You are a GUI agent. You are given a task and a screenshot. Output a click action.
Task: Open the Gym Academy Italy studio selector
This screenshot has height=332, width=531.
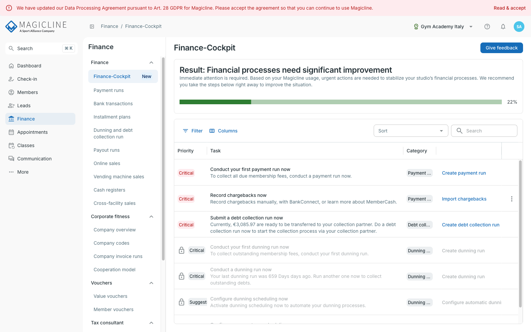[443, 27]
